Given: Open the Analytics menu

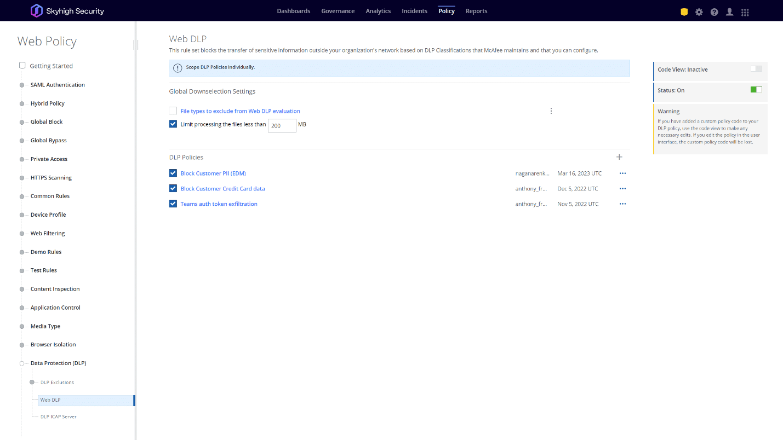Looking at the screenshot, I should click(378, 11).
